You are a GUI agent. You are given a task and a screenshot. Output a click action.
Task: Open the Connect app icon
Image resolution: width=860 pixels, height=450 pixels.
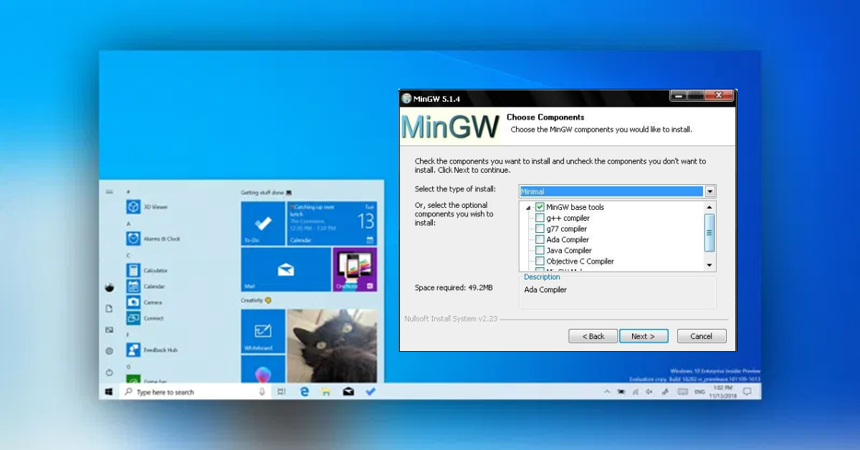(133, 318)
